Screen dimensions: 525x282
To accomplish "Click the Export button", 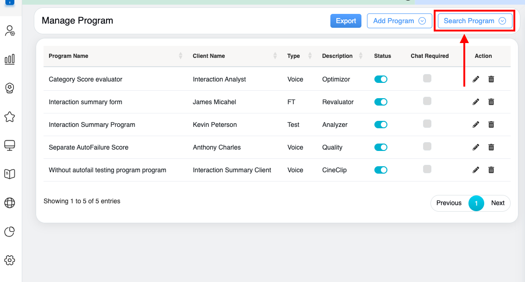I will pos(346,21).
